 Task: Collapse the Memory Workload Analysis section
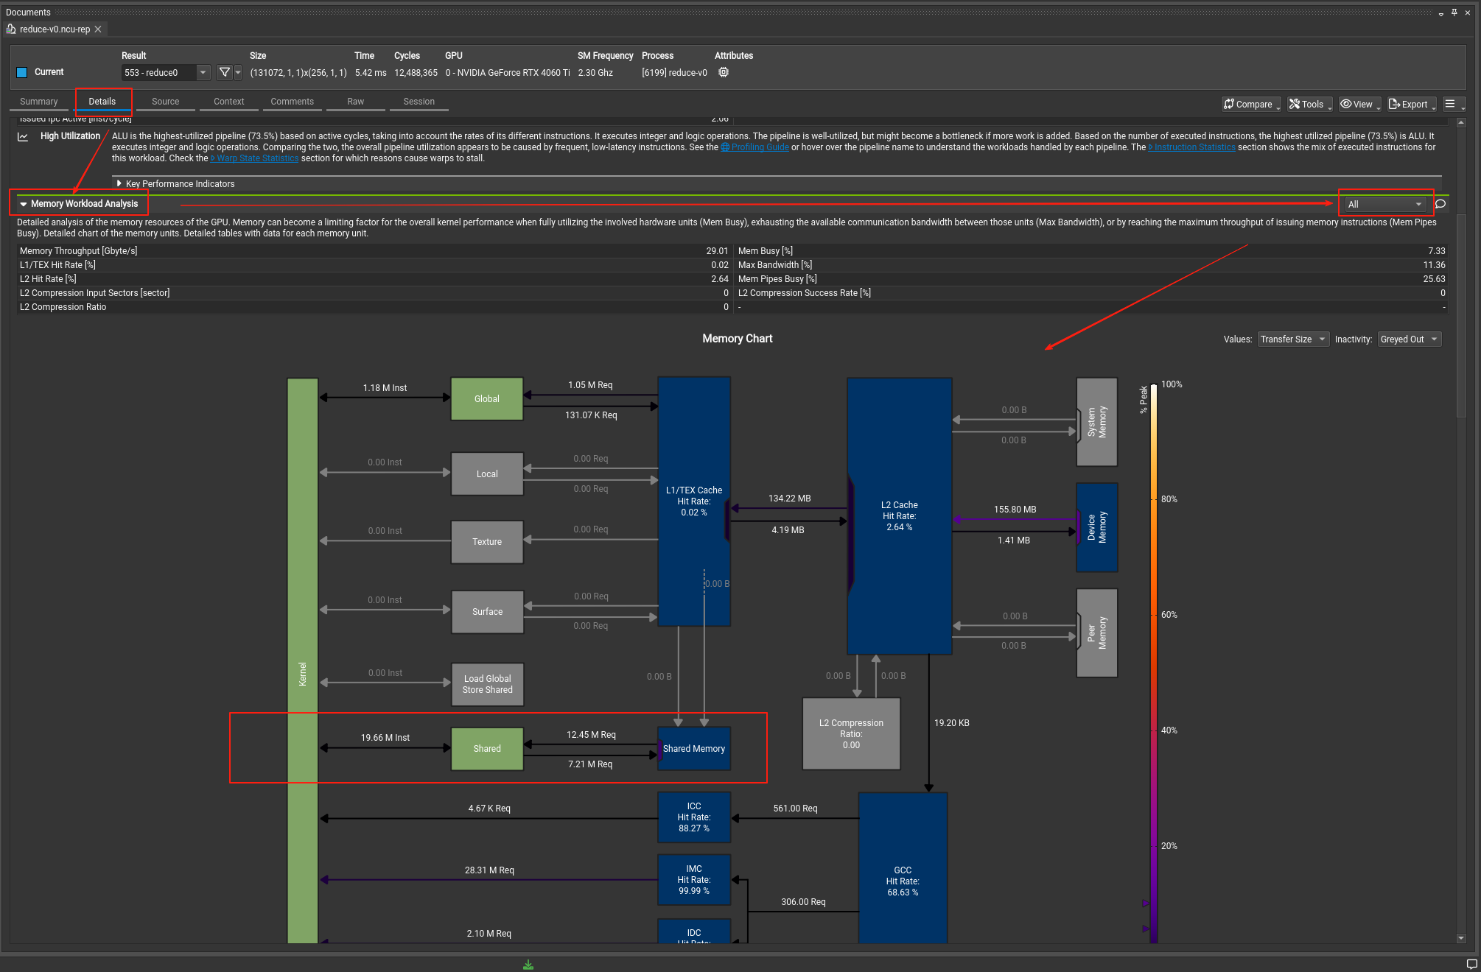[x=24, y=204]
